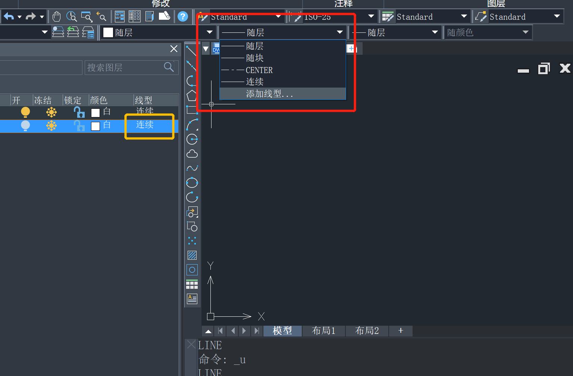The width and height of the screenshot is (573, 376).
Task: Click the Redo arrow icon
Action: [x=31, y=16]
